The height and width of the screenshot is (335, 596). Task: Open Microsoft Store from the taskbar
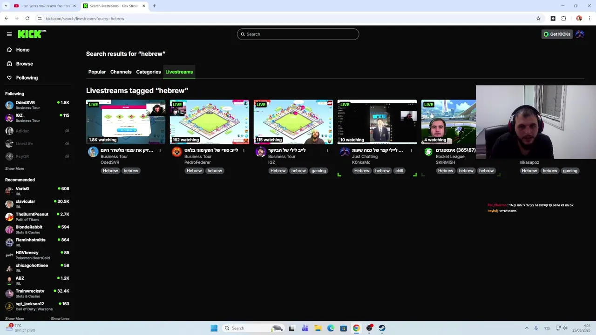[343, 328]
